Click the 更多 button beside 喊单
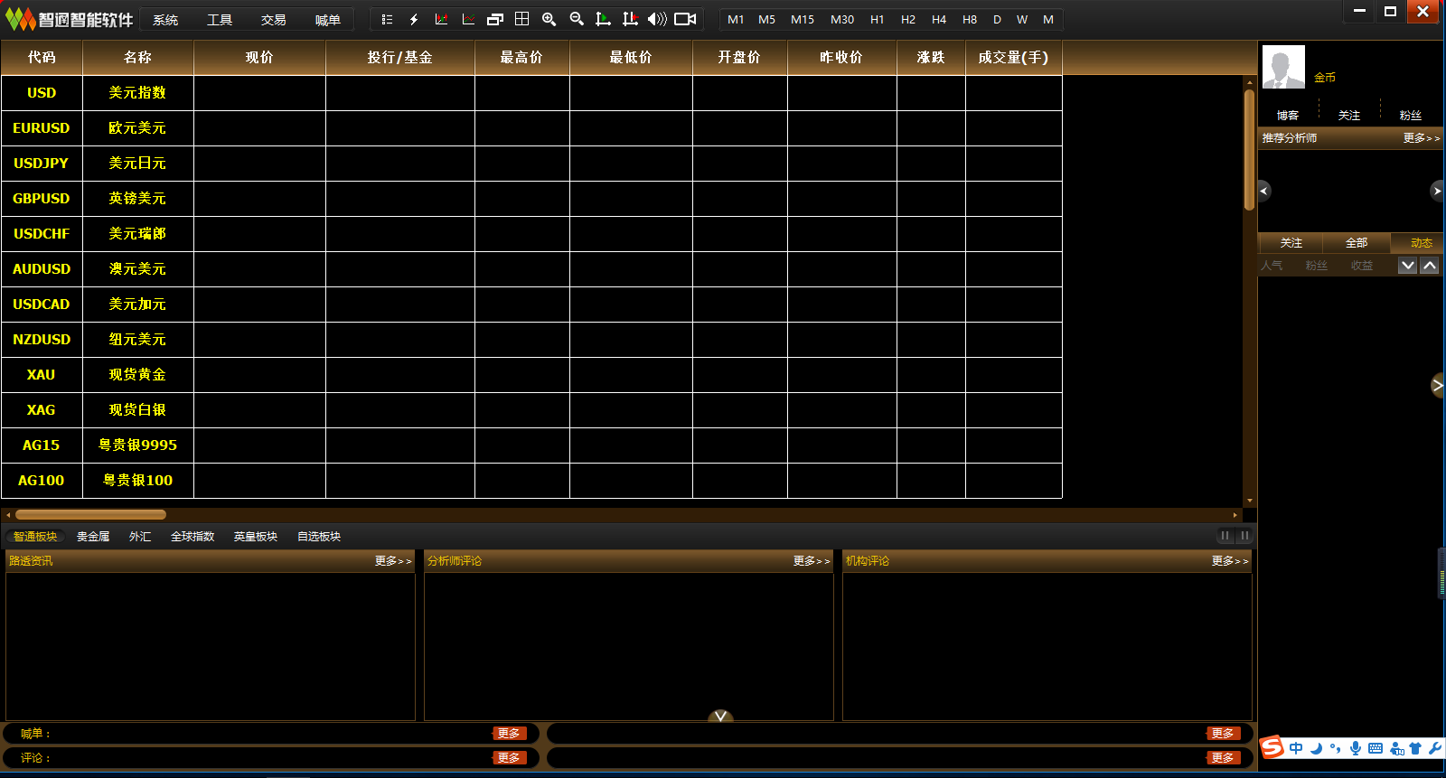This screenshot has width=1446, height=778. pos(509,734)
